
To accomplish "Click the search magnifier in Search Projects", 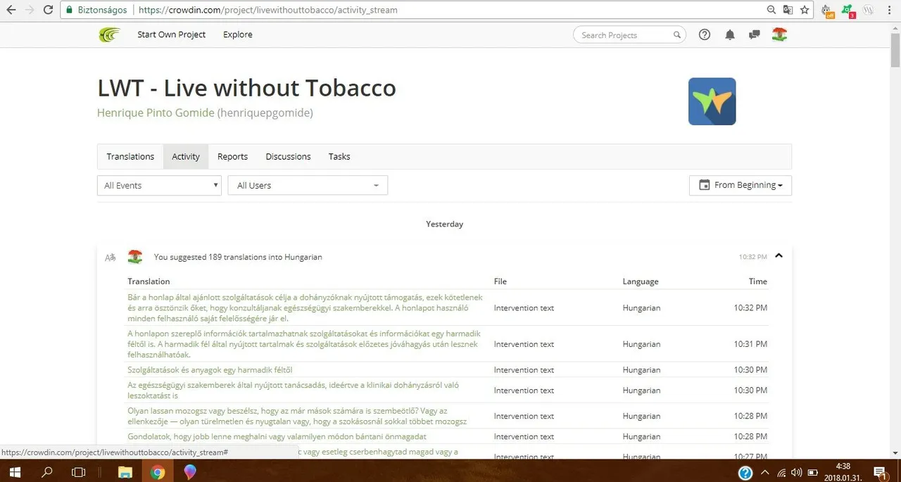I will coord(677,34).
